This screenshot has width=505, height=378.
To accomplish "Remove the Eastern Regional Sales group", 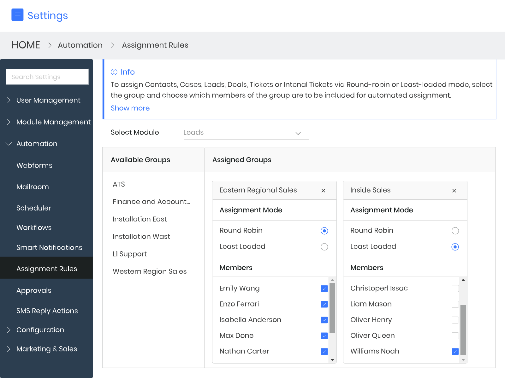I will 323,191.
